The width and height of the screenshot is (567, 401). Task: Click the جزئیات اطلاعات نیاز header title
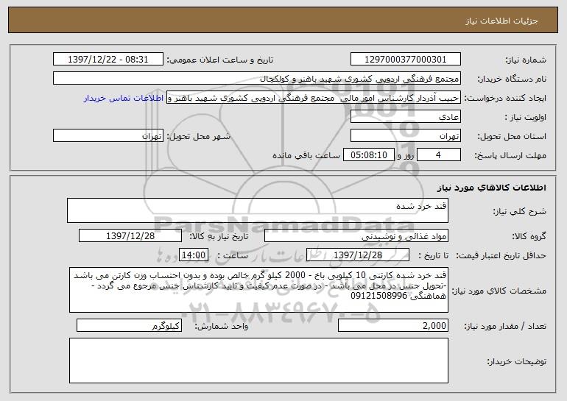click(501, 21)
